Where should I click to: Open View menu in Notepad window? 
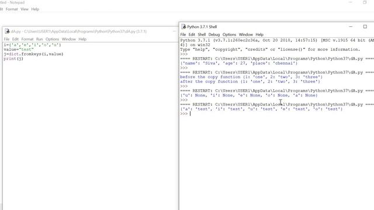tap(25, 9)
